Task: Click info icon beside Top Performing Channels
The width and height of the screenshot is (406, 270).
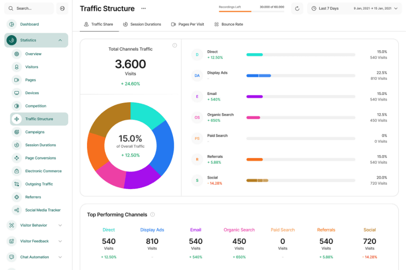Action: tap(152, 215)
